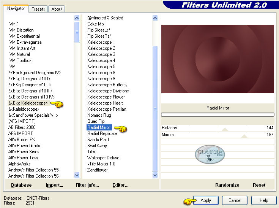This screenshot has width=279, height=208.
Task: Choose Flip SidesLsf filter
Action: 99,30
